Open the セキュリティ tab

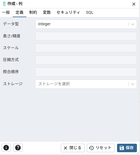(x=68, y=13)
